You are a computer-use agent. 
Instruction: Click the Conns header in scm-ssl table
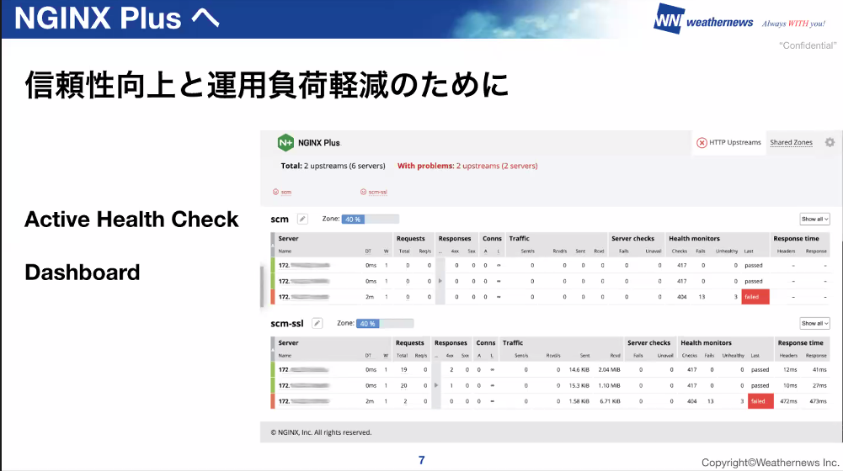pyautogui.click(x=485, y=342)
